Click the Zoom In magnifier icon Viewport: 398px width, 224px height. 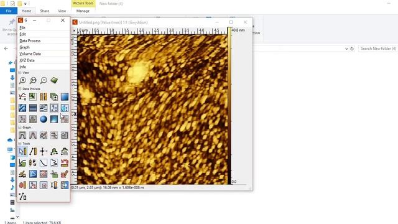coord(22,80)
